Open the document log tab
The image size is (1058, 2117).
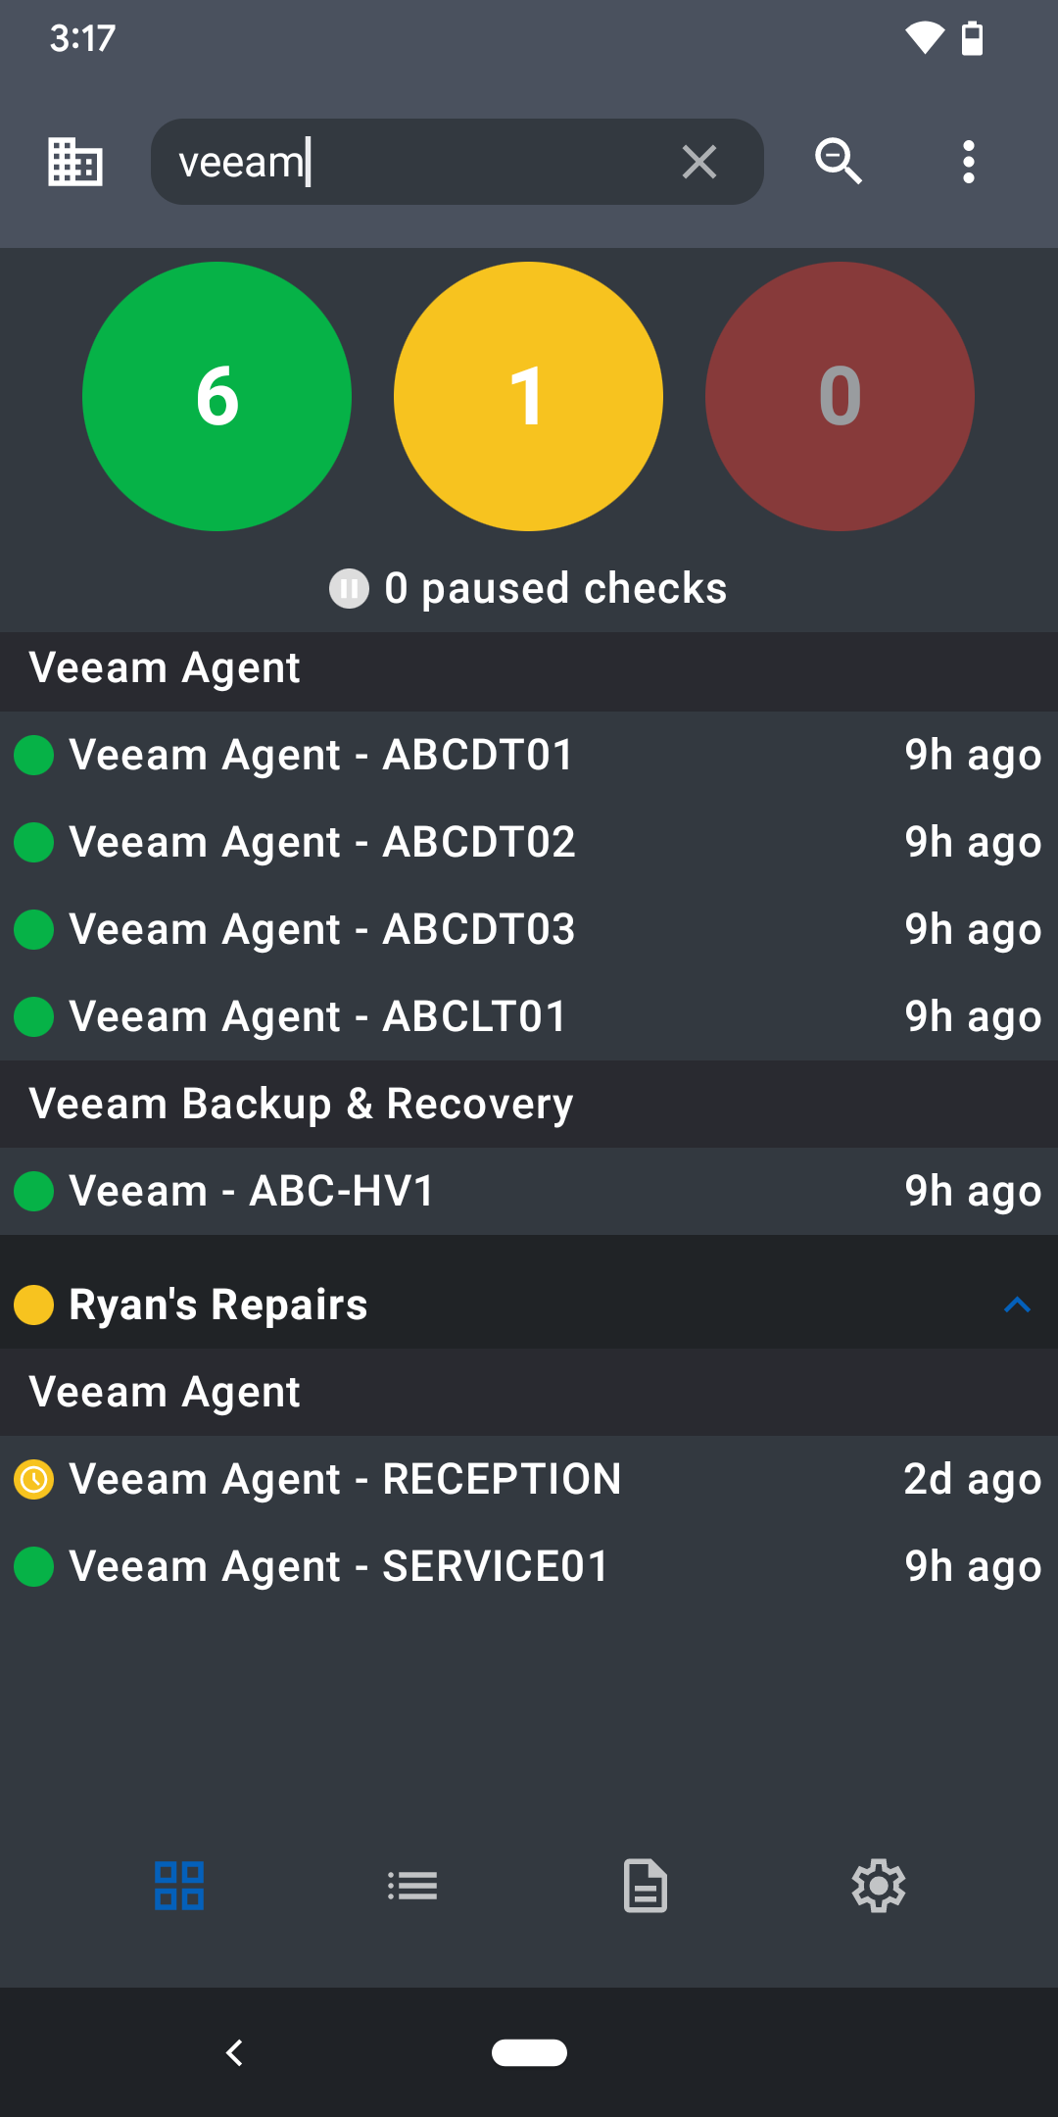click(646, 1886)
